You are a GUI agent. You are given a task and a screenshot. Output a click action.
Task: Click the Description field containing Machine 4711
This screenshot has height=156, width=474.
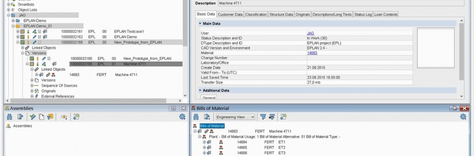(341, 3)
